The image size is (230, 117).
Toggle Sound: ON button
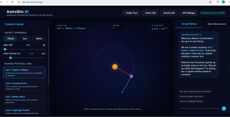click(169, 13)
